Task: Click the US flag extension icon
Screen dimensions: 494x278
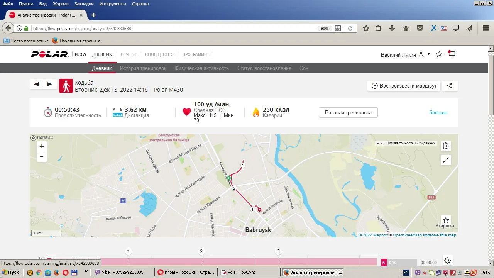Action: point(444,28)
